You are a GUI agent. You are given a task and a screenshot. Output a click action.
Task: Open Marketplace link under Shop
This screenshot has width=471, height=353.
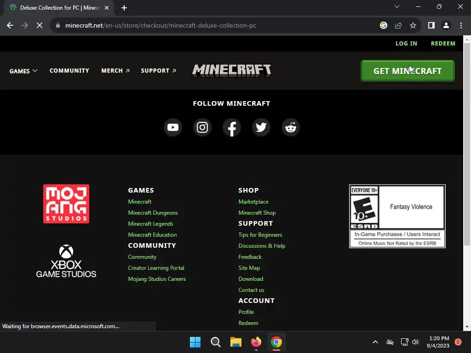coord(253,202)
